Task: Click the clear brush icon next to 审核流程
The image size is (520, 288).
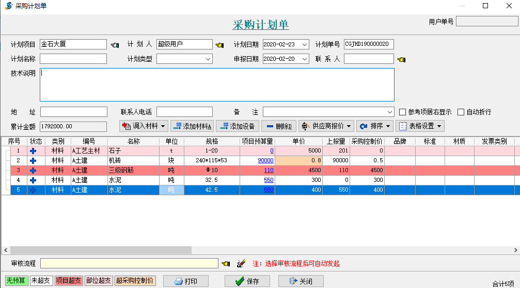Action: (x=241, y=264)
